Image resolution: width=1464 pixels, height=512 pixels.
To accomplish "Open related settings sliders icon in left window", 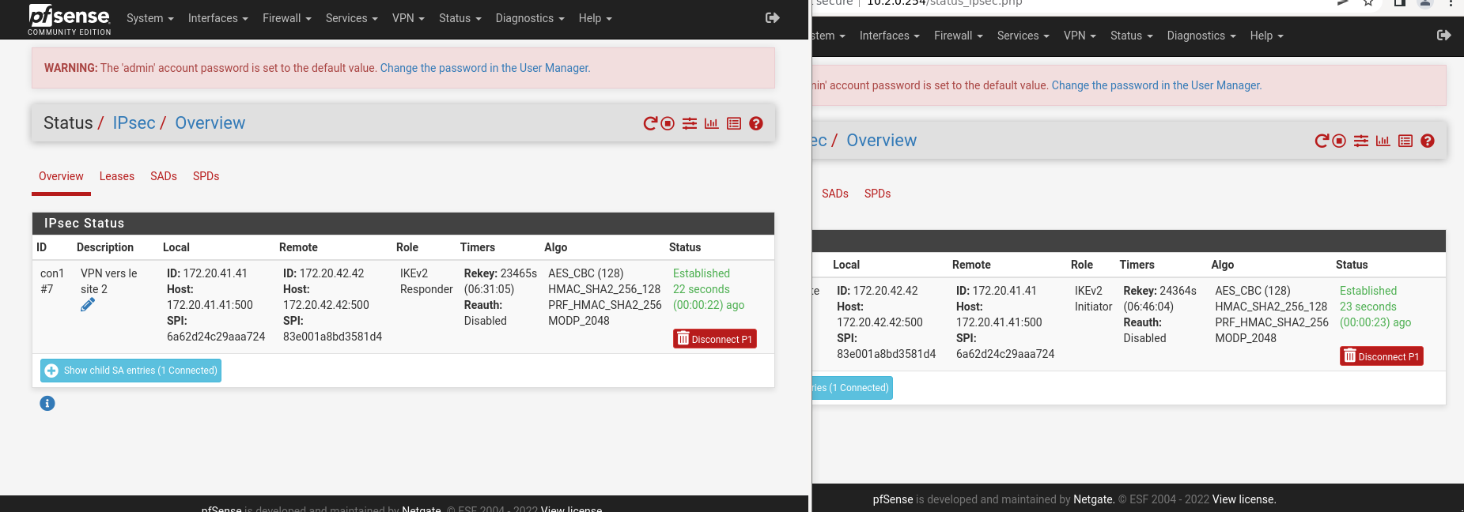I will (690, 123).
